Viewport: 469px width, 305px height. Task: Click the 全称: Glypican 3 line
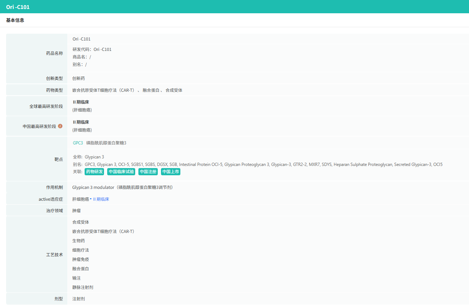[88, 157]
